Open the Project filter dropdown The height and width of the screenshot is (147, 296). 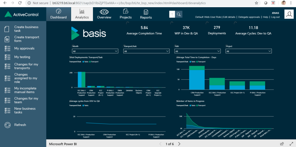tap(249, 51)
